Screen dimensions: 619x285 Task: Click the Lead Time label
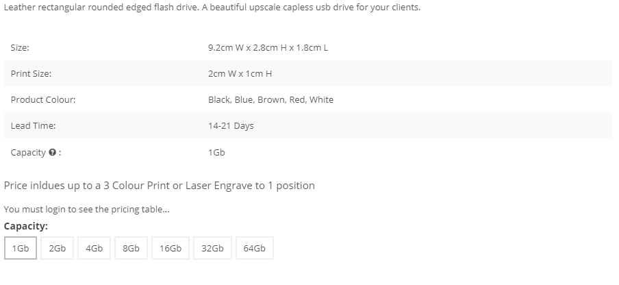[33, 126]
